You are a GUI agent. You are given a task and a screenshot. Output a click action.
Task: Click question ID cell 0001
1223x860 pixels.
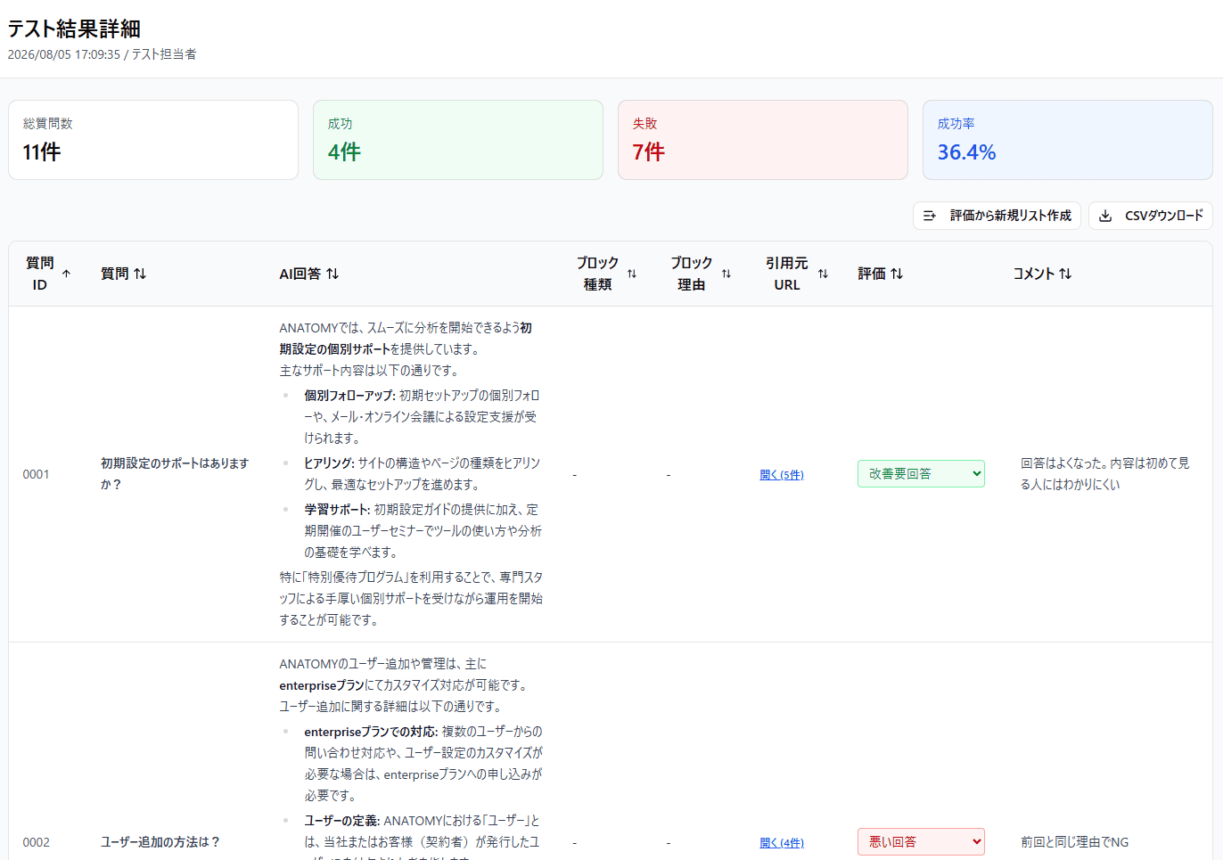37,474
